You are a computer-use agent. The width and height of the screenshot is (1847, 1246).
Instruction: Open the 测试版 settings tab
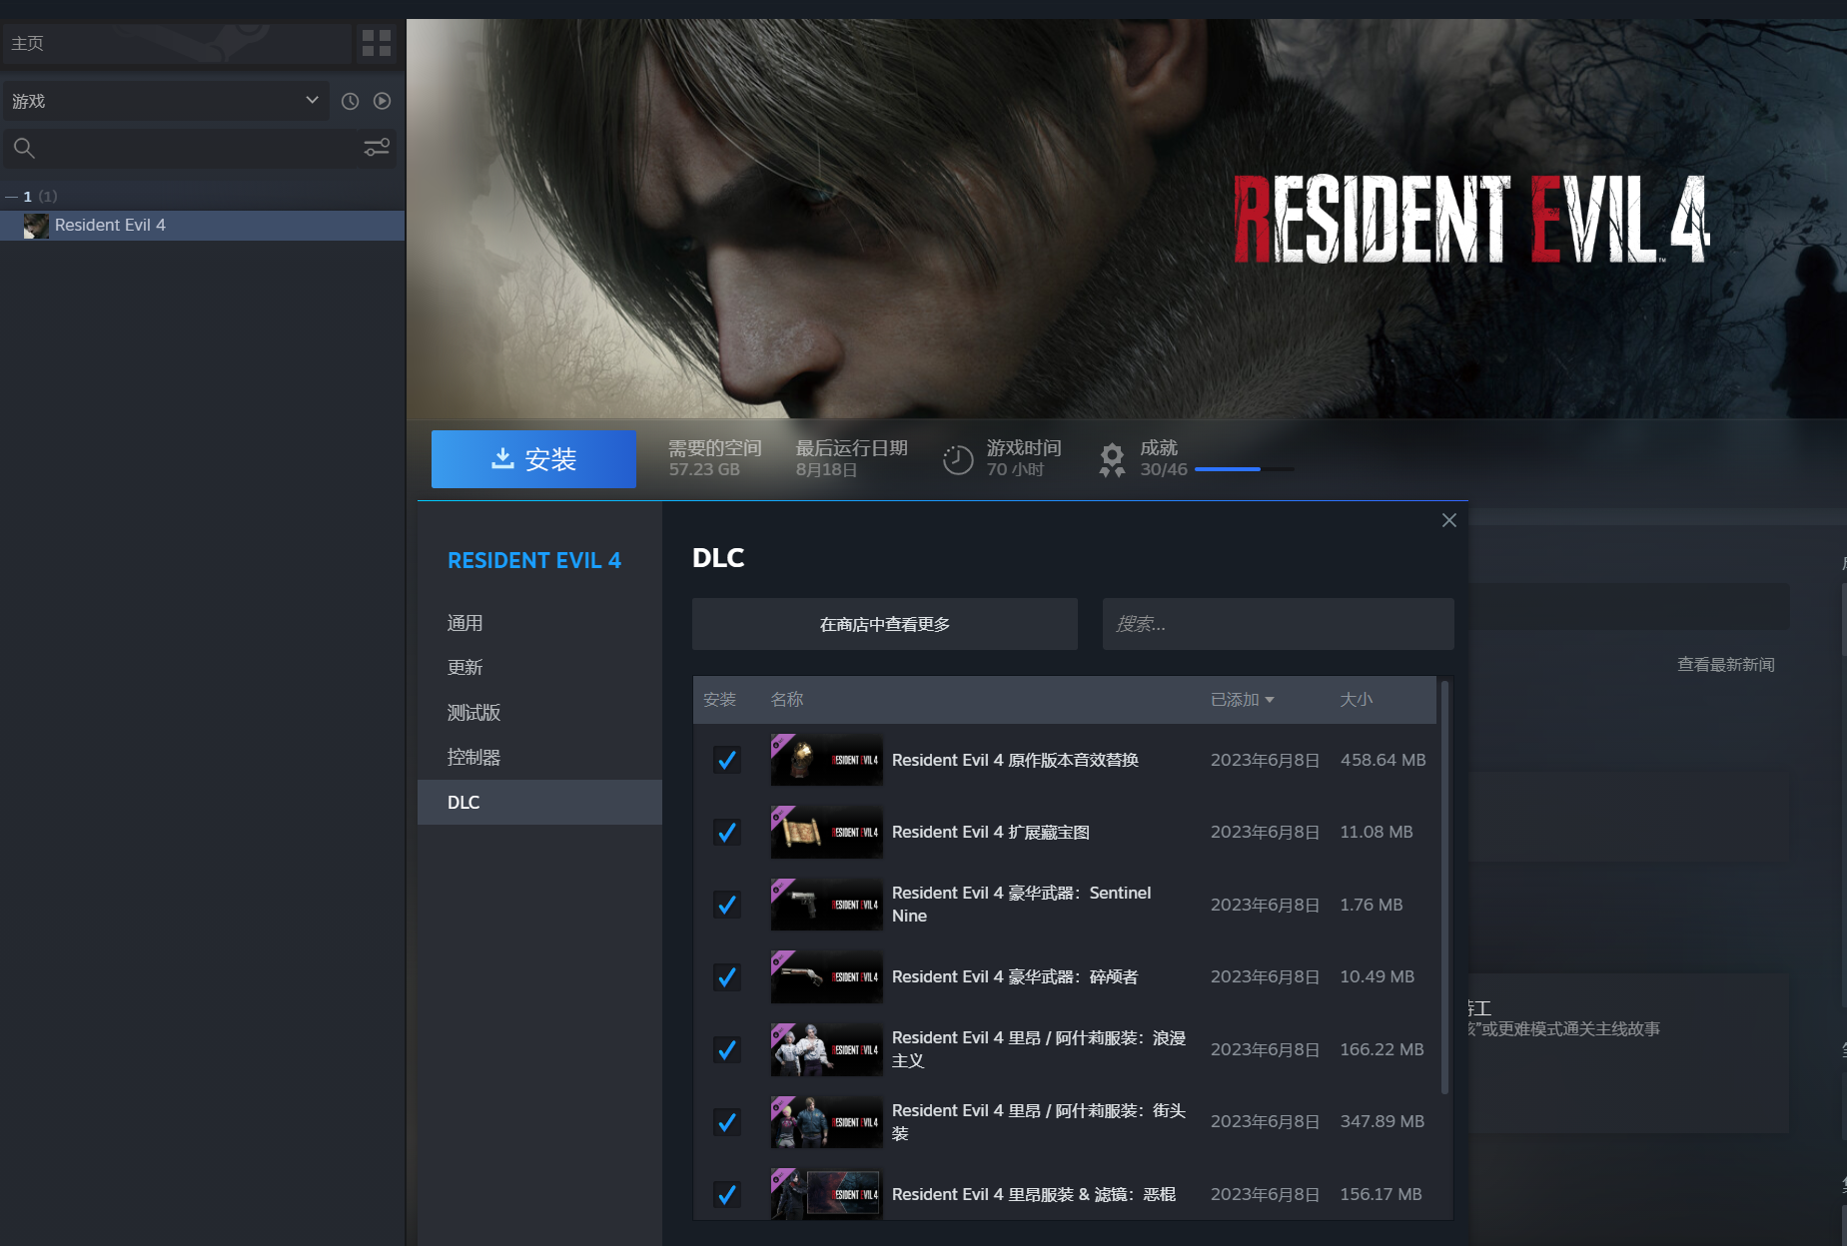539,713
